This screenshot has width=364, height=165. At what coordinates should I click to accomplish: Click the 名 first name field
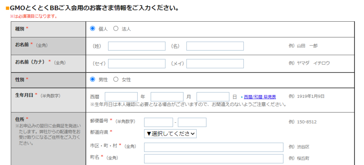215,46
